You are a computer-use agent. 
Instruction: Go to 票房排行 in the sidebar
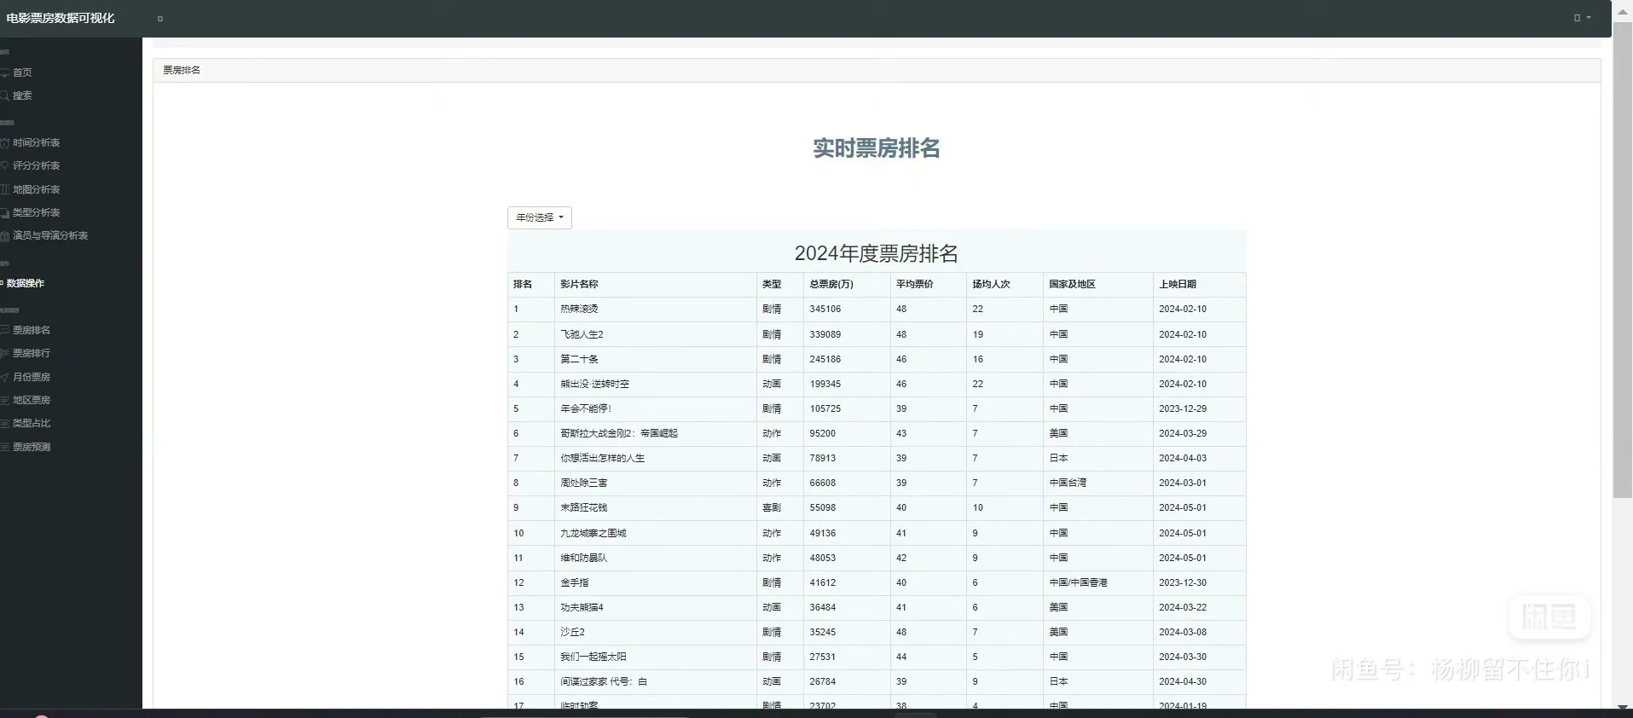[32, 354]
